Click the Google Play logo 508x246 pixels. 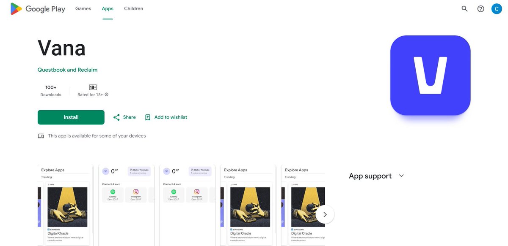(38, 9)
